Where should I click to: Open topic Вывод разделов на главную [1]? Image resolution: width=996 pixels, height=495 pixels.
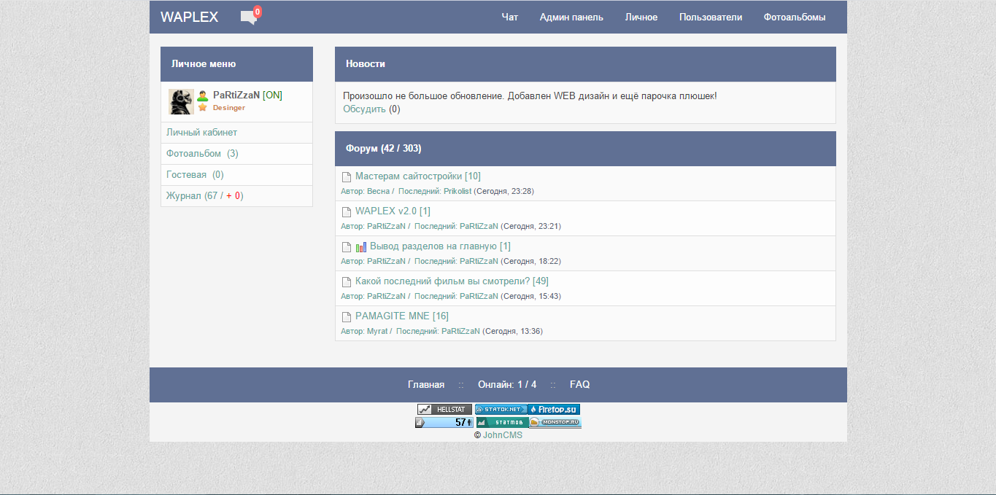click(x=440, y=246)
